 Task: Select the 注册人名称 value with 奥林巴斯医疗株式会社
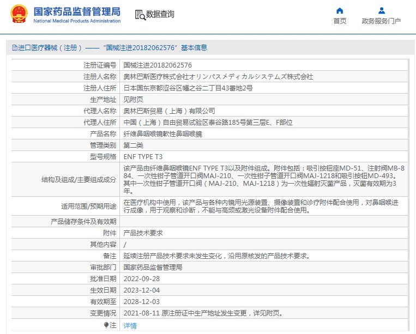point(218,77)
